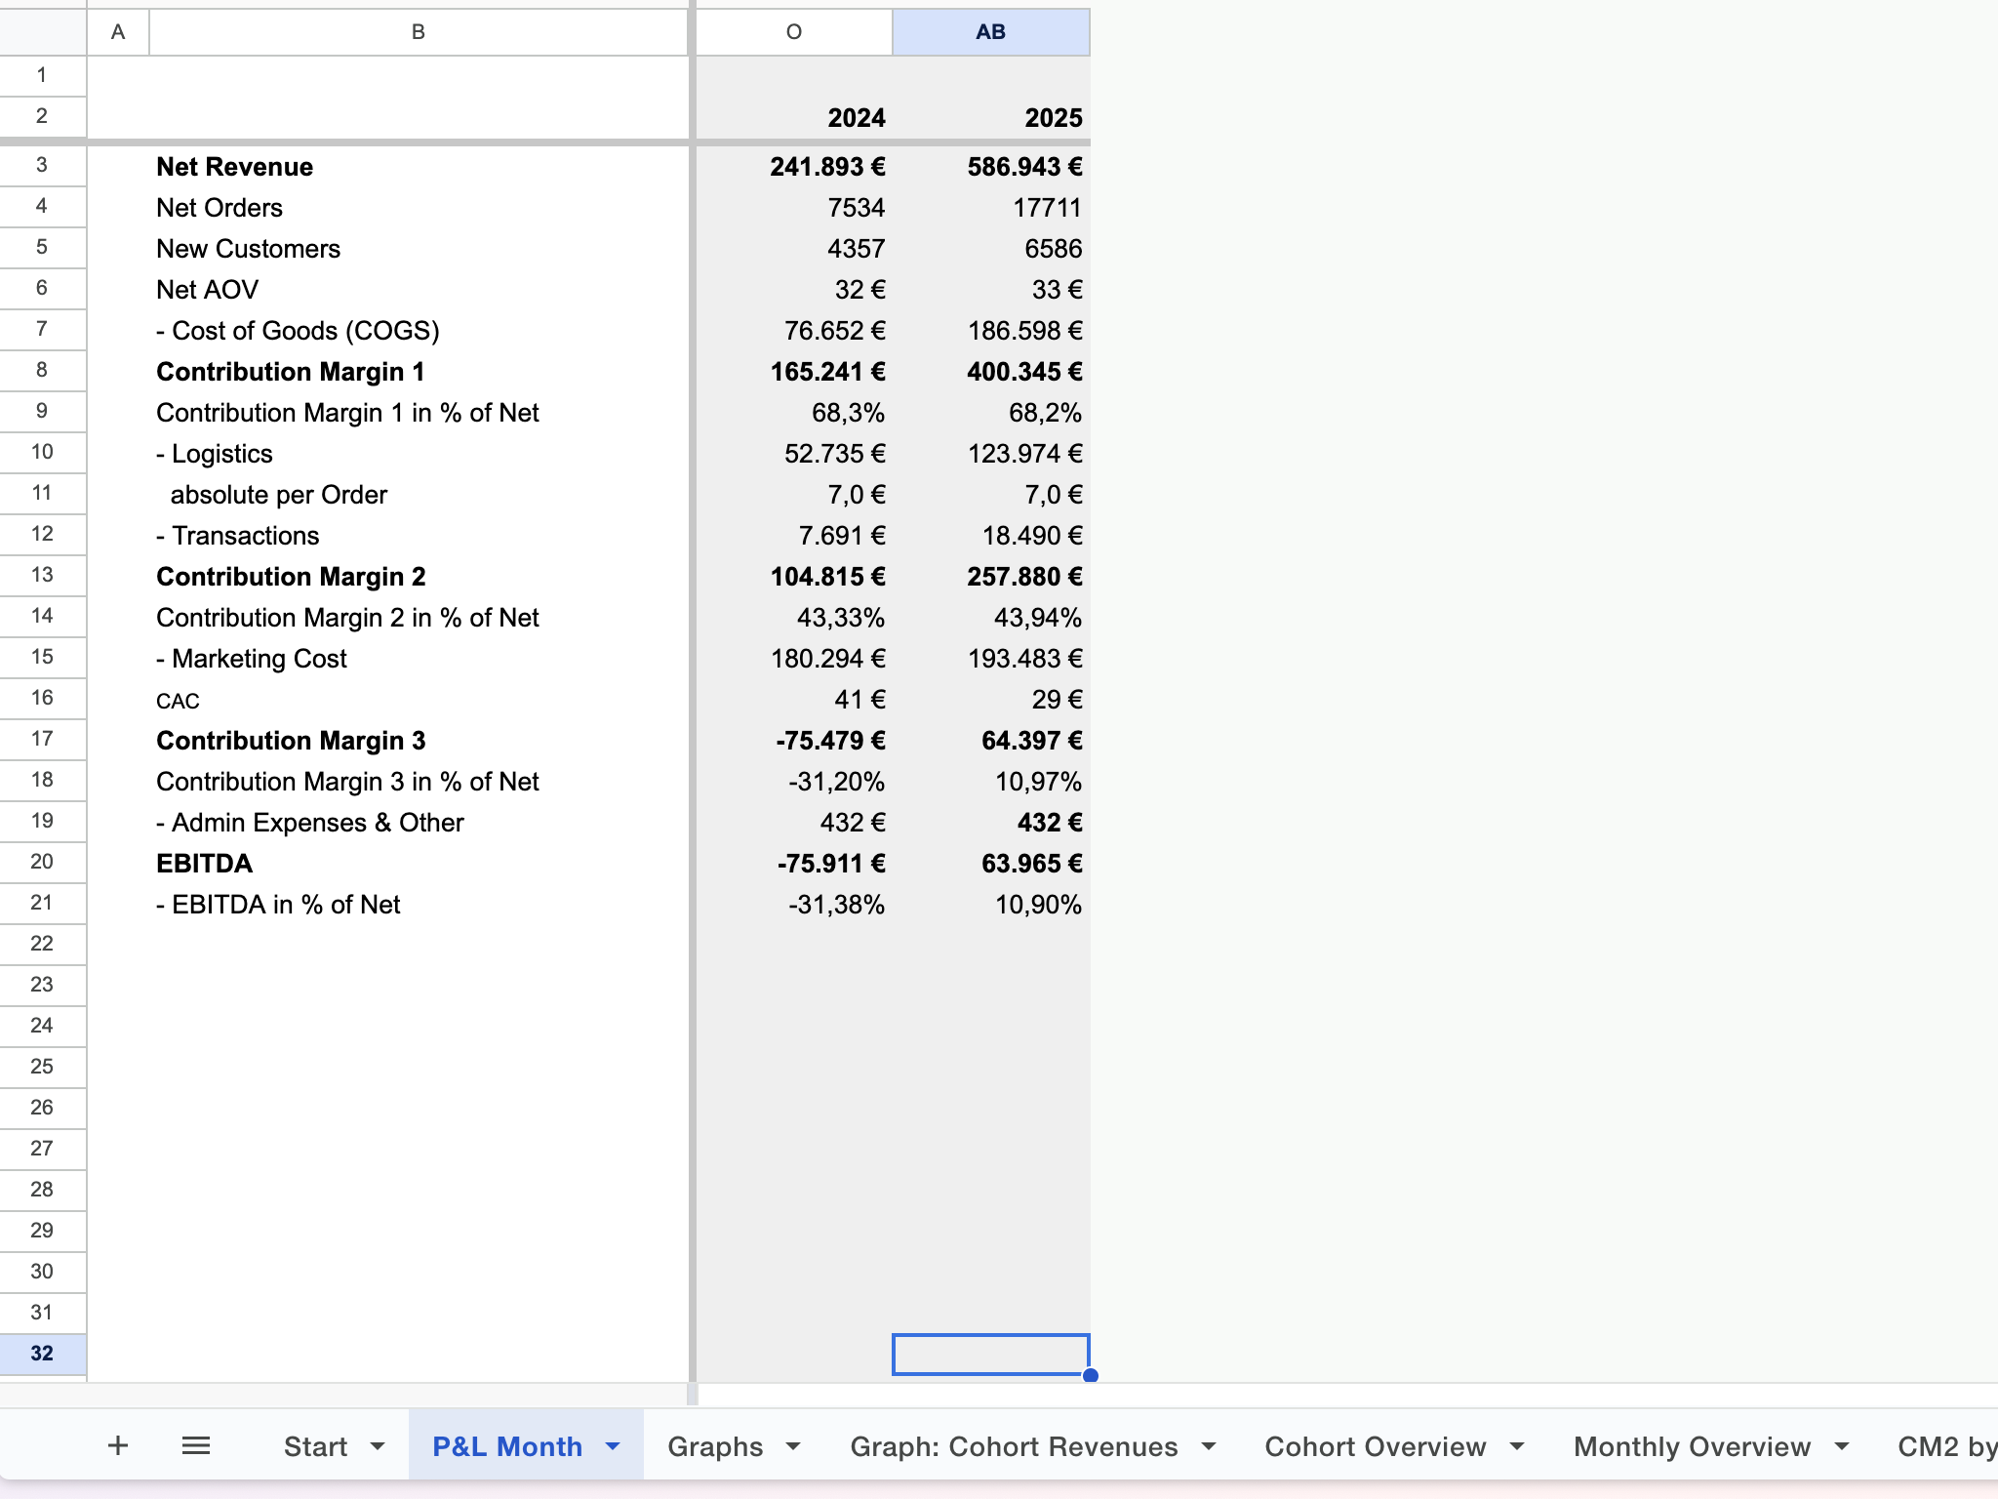Open Monthly Overview tab dropdown arrow

(x=1842, y=1446)
